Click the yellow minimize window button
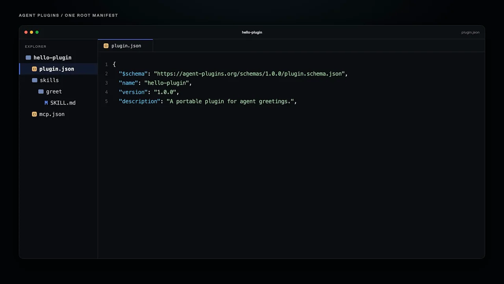This screenshot has height=284, width=504. 31,32
